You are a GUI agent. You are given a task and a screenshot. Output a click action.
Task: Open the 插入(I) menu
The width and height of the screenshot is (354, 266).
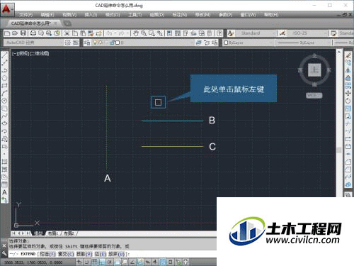coord(91,15)
